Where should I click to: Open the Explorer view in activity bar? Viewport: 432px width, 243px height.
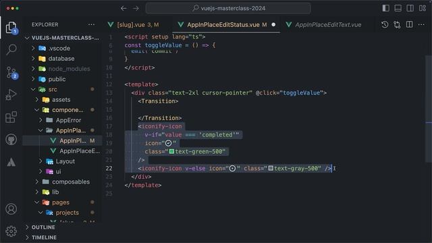(11, 27)
